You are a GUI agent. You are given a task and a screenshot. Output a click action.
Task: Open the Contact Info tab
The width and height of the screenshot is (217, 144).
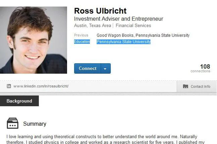point(197,86)
